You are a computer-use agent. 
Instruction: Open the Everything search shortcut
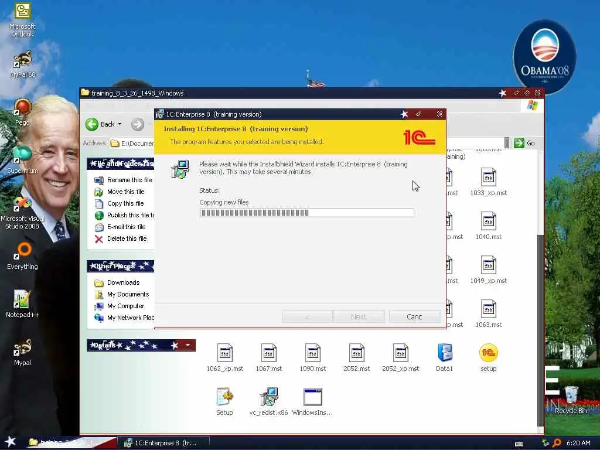coord(22,256)
